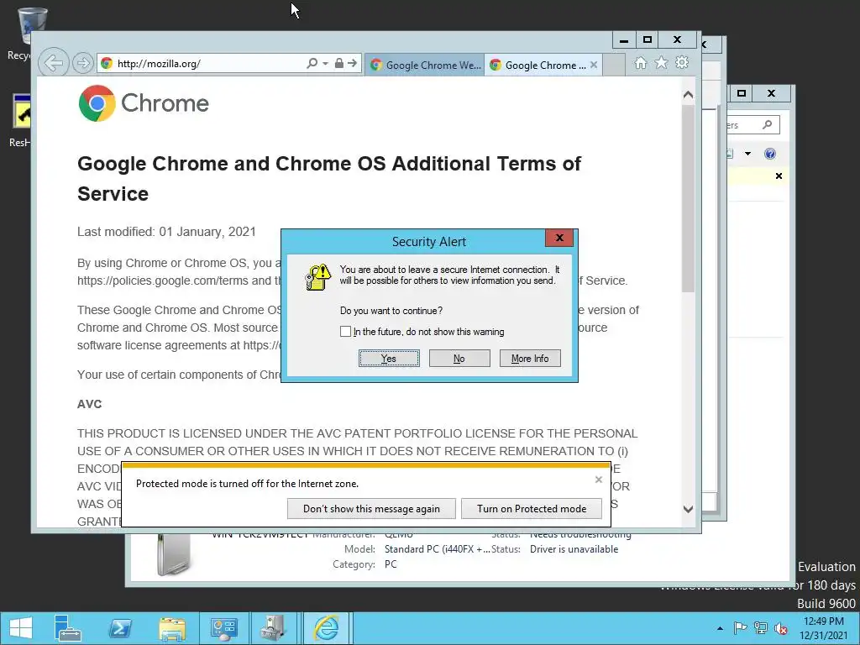Viewport: 860px width, 645px height.
Task: Open Favorites with the star icon
Action: pos(662,62)
